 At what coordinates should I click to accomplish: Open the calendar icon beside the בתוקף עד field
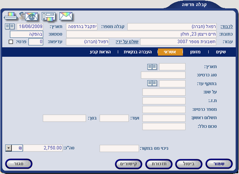coord(152,83)
